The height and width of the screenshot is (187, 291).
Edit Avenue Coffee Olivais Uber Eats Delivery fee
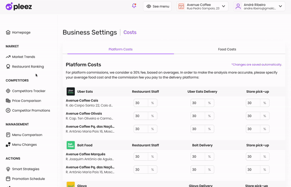pos(198,116)
